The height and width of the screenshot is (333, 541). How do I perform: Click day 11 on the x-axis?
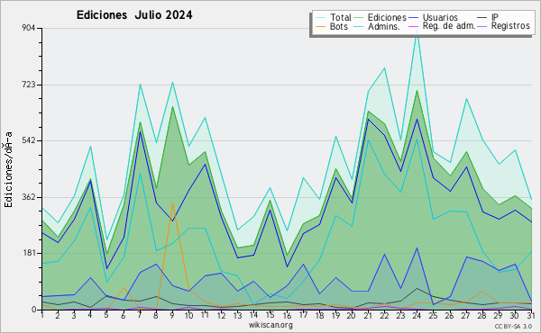pyautogui.click(x=205, y=315)
